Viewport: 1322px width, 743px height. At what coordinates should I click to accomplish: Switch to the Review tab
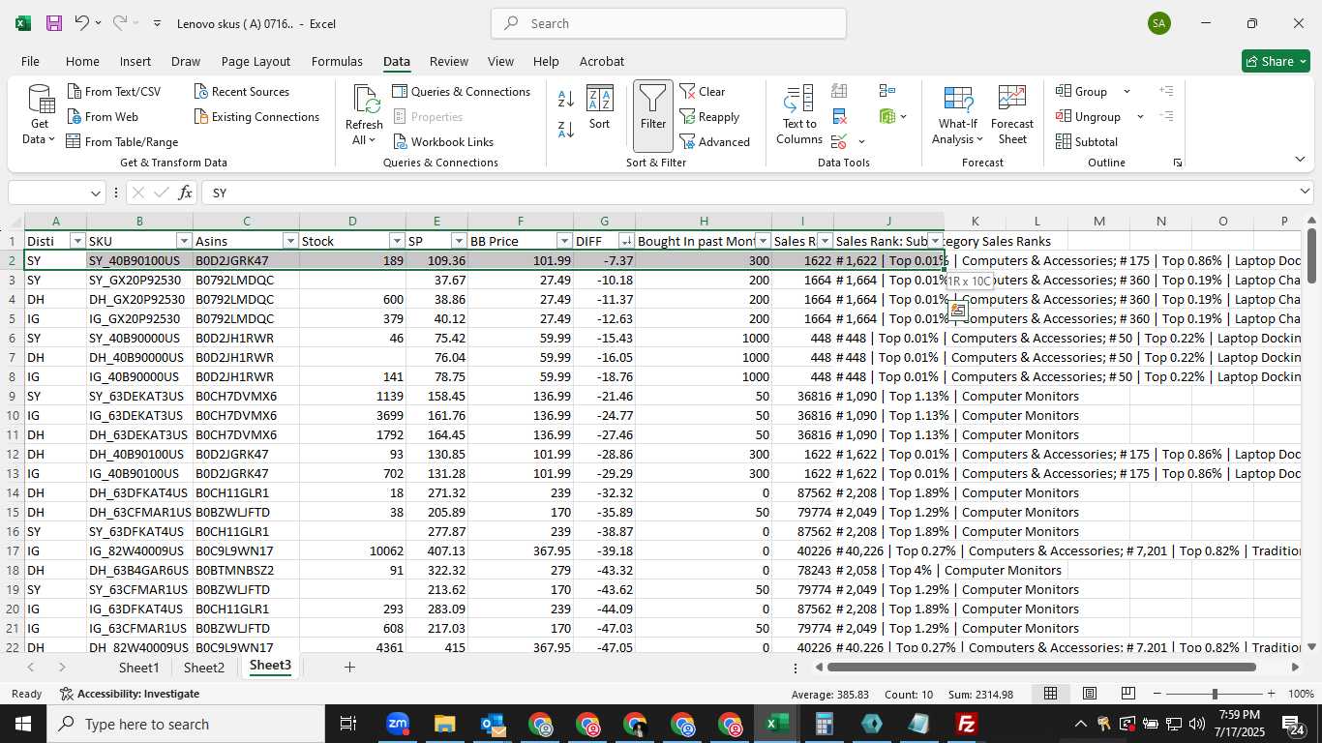[449, 61]
